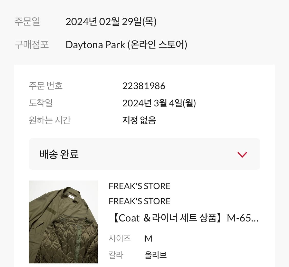Select order number 22381986
The height and width of the screenshot is (267, 289).
click(144, 86)
